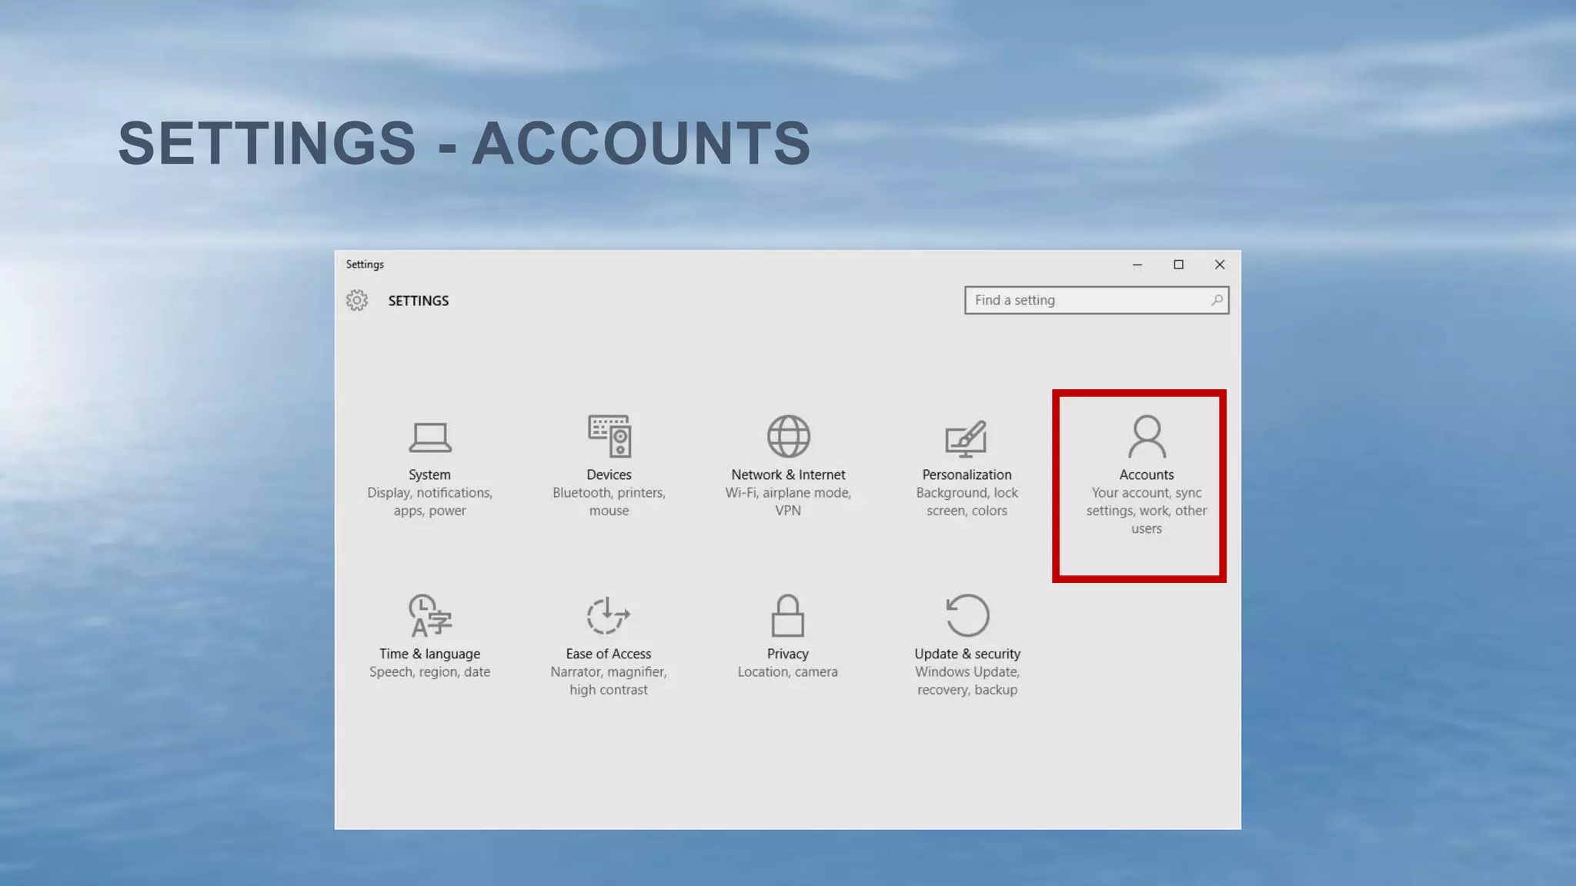1576x886 pixels.
Task: Click the Network & Internet label
Action: click(788, 475)
